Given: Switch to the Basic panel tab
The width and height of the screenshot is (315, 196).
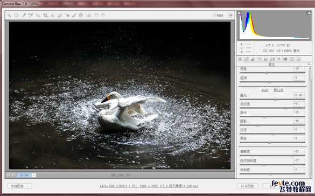Looking at the screenshot, I should [x=240, y=59].
